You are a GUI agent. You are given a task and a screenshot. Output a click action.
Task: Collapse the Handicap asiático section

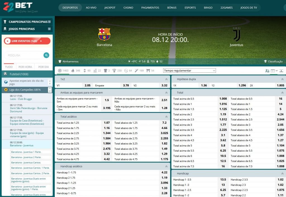tap(166, 166)
